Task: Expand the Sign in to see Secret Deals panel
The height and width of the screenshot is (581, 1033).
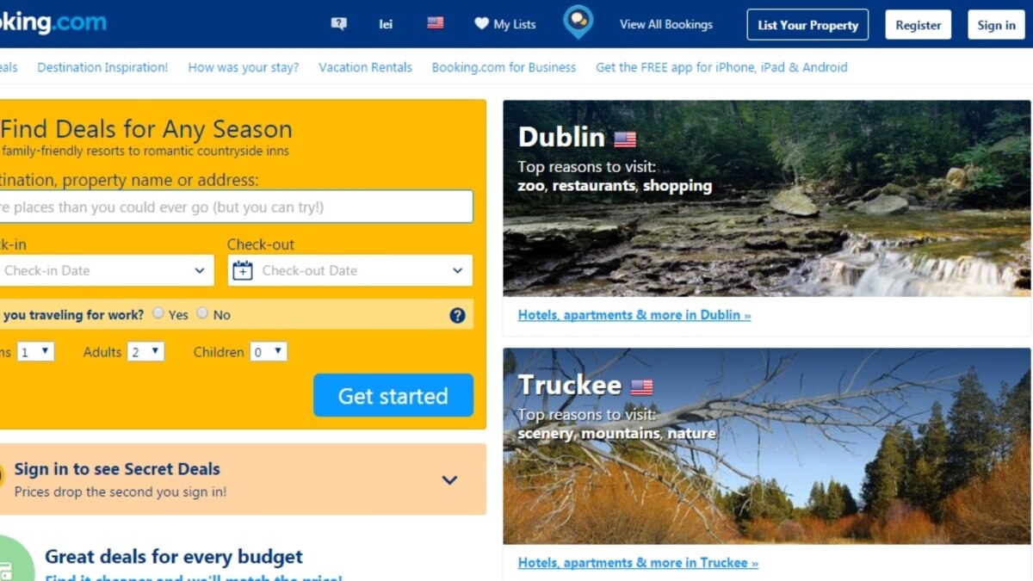Action: [449, 480]
